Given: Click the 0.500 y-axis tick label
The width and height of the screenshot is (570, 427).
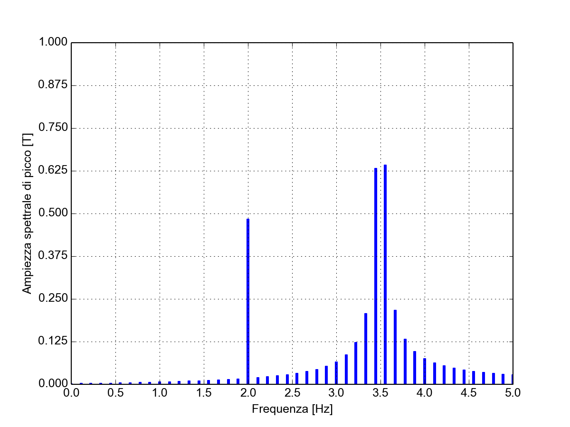Looking at the screenshot, I should click(53, 214).
